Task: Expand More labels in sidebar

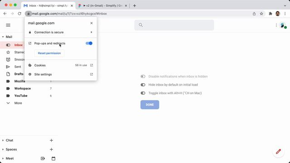Action: click(18, 103)
